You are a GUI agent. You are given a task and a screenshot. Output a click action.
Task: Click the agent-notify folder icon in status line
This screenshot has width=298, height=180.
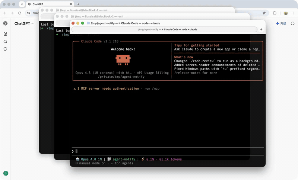[109, 159]
